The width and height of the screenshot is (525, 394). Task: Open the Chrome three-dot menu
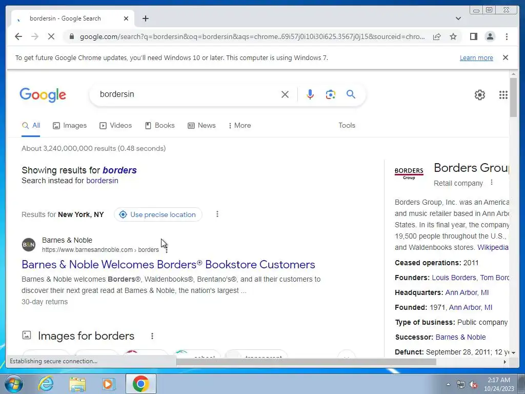click(507, 36)
